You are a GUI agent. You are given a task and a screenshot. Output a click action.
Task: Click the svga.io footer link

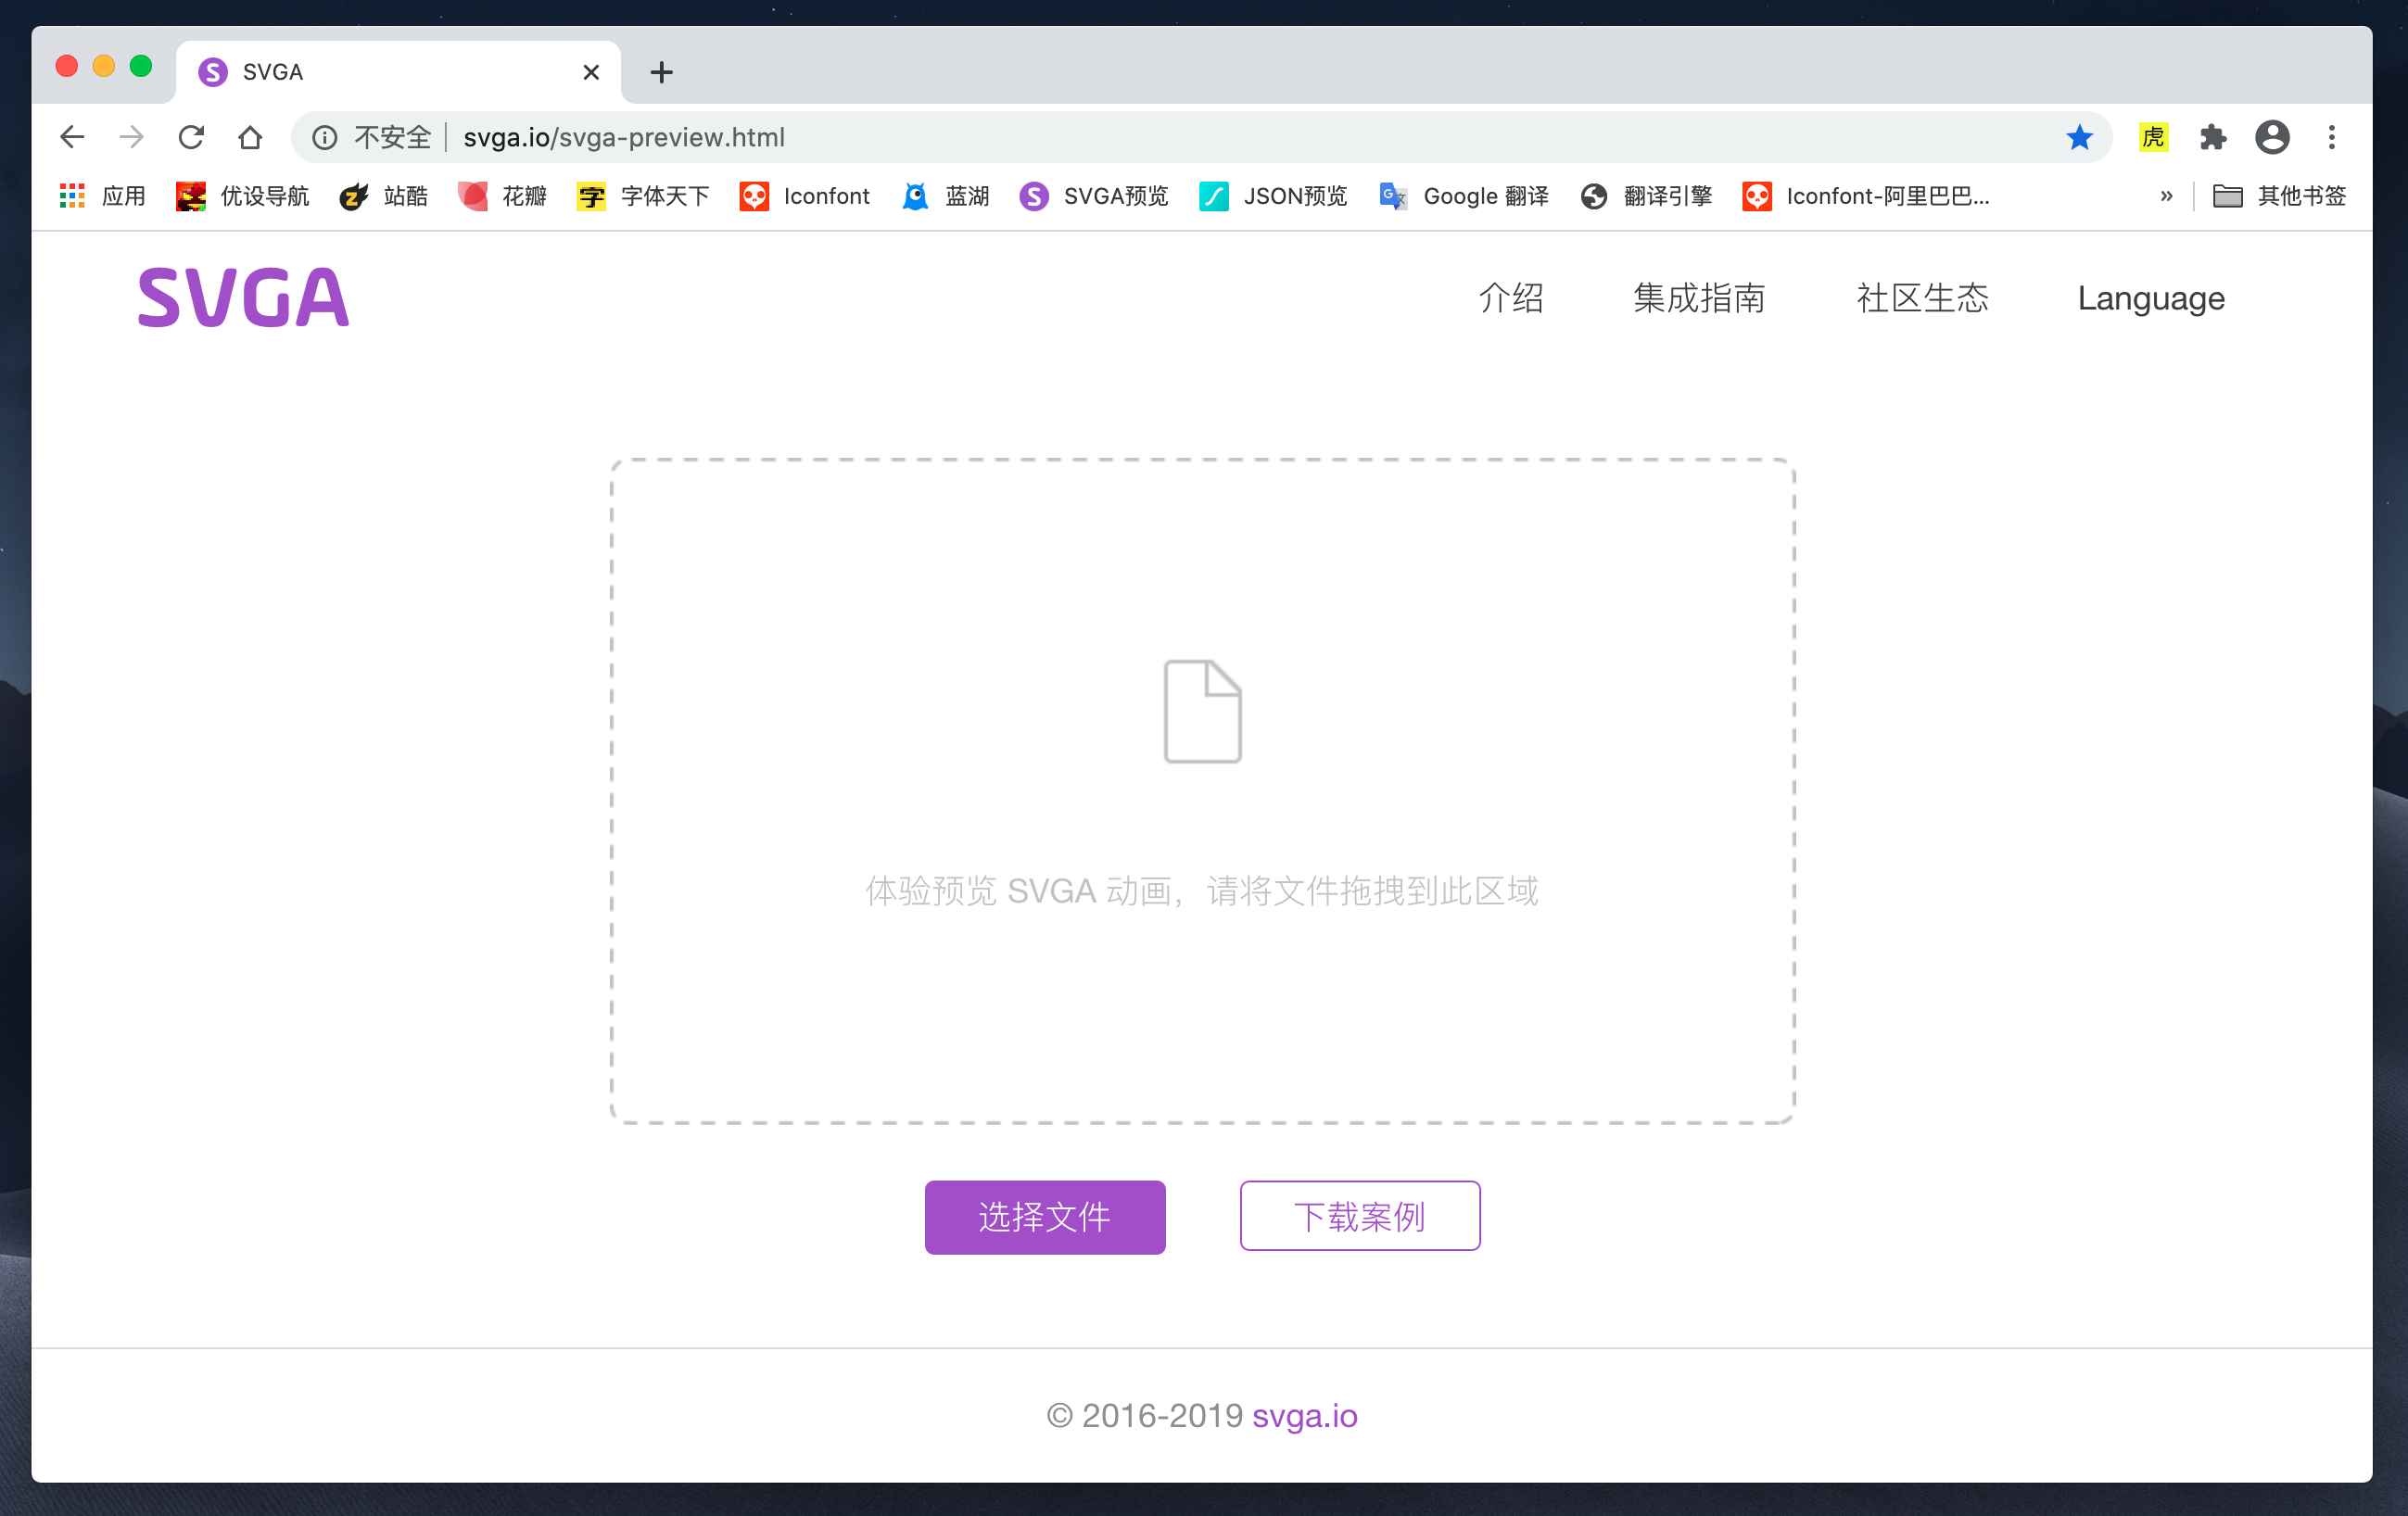1304,1415
